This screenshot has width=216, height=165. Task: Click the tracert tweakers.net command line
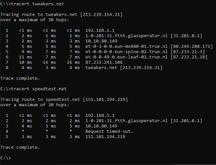pos(32,4)
